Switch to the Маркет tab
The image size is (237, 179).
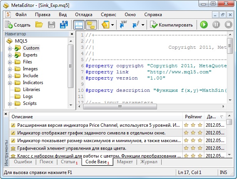(125, 162)
